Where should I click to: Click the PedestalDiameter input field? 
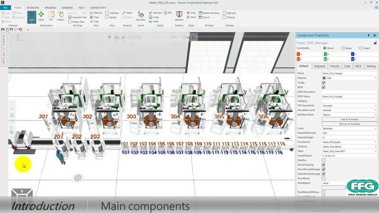point(349,133)
